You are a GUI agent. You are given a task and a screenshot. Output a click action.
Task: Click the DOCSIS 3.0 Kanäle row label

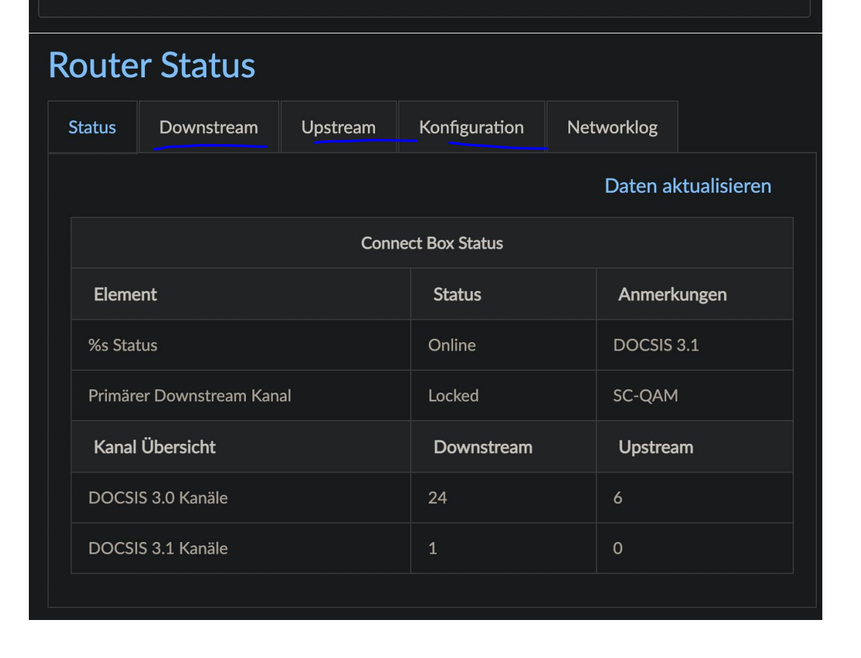pyautogui.click(x=158, y=498)
